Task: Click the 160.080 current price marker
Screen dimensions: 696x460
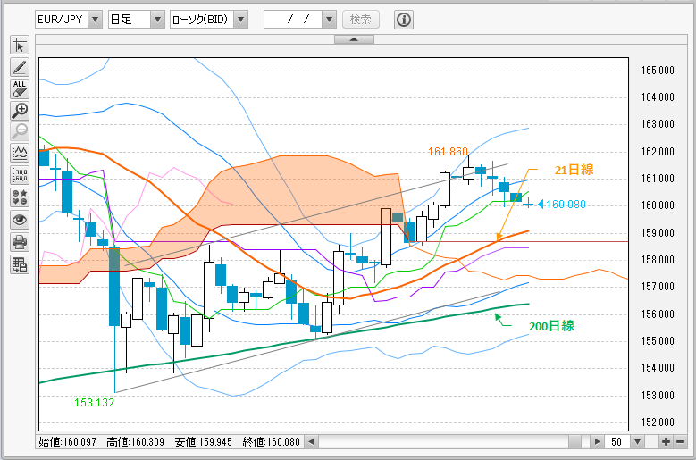Action: pos(562,205)
